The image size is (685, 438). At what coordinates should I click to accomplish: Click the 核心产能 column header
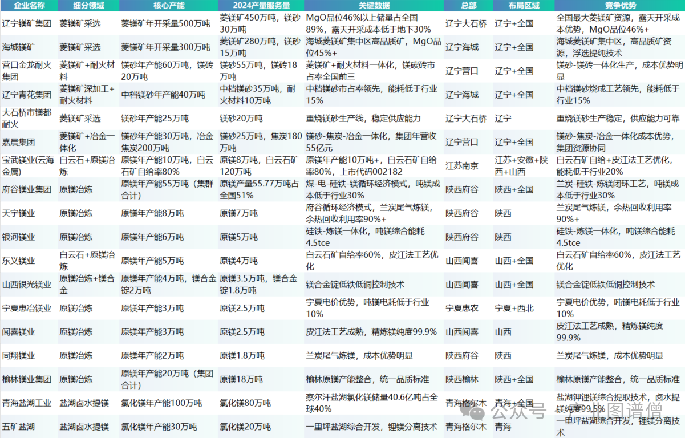click(169, 6)
